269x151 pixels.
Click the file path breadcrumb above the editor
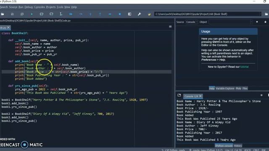(35, 21)
